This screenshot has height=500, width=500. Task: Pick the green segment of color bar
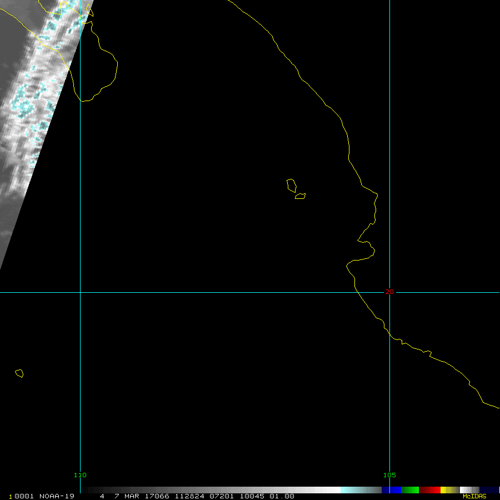(409, 490)
